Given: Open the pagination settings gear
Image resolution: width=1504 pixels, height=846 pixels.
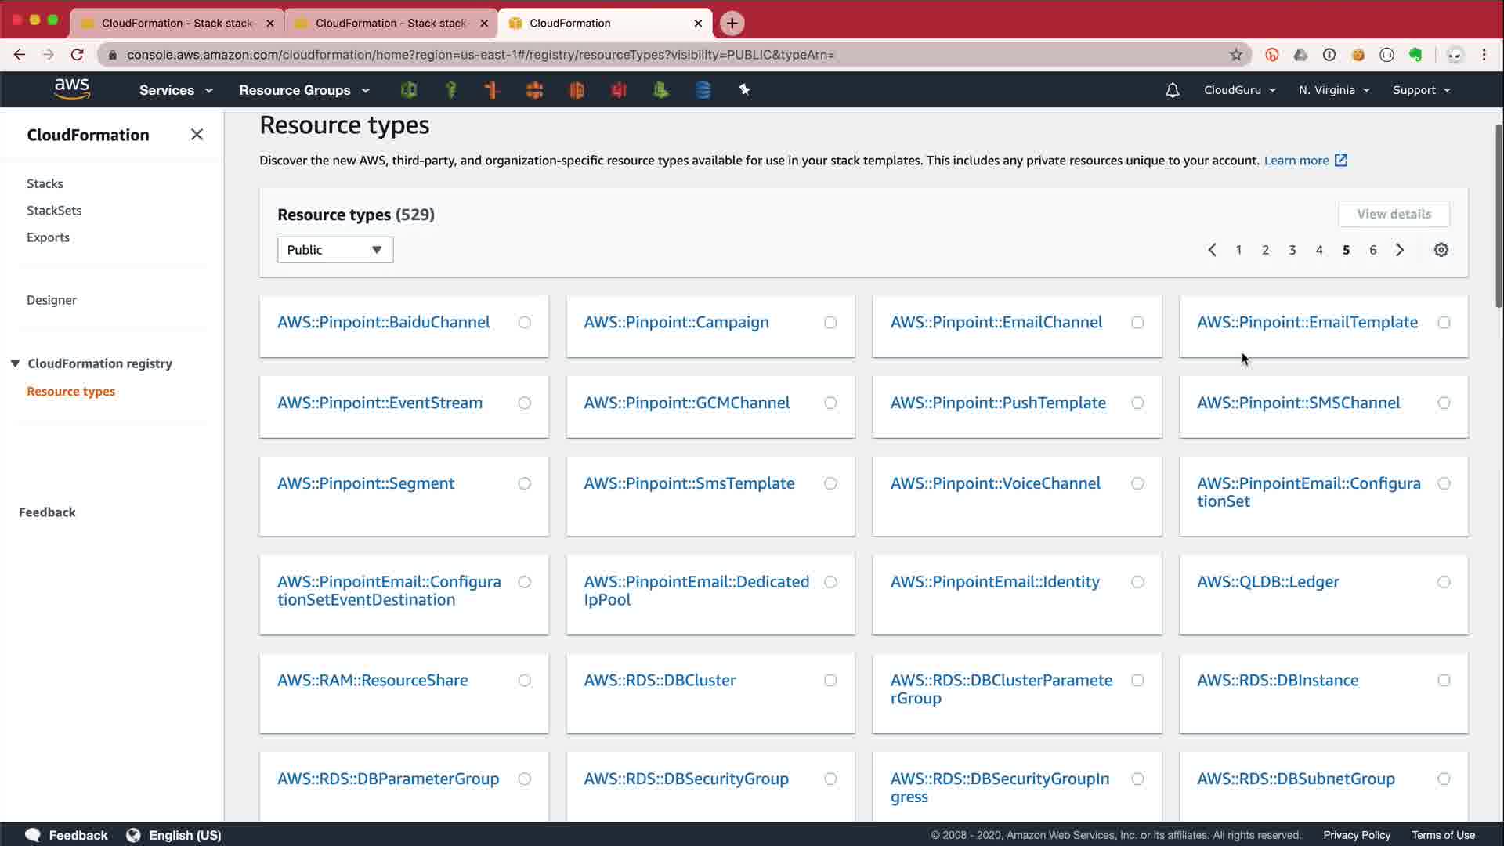Looking at the screenshot, I should [x=1441, y=250].
